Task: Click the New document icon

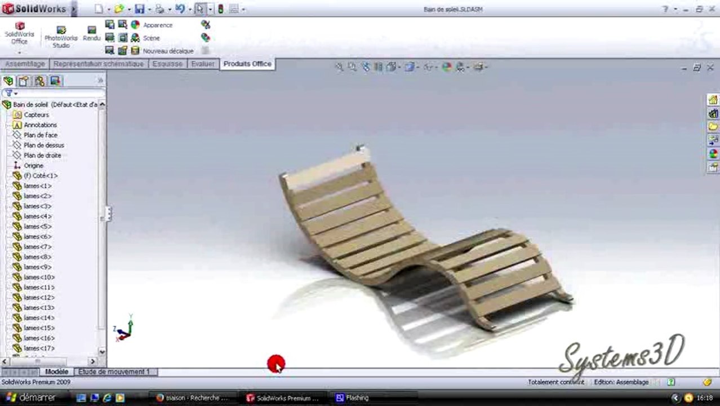Action: point(99,9)
